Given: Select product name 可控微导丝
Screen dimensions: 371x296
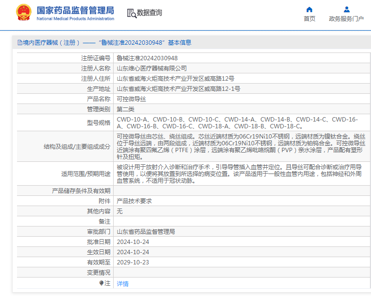Looking at the screenshot, I should (x=131, y=99).
